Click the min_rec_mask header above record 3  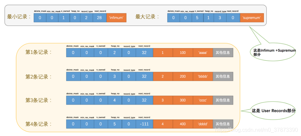[87, 94]
